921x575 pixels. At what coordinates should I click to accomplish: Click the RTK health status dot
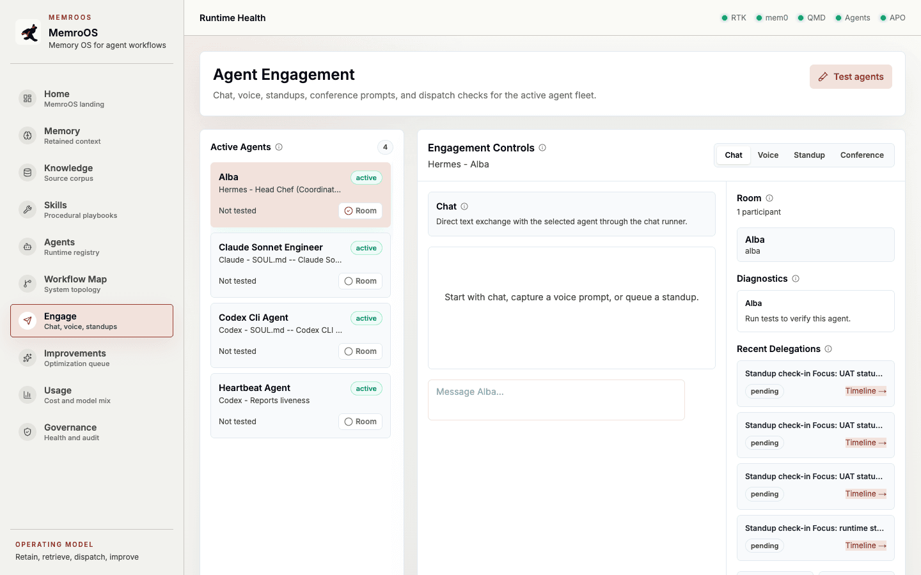[x=725, y=18]
